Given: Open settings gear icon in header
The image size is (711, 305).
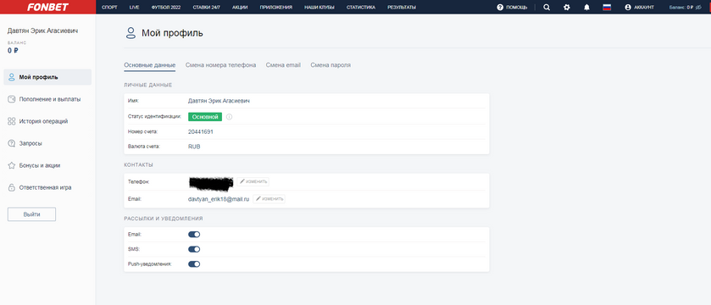Looking at the screenshot, I should click(x=566, y=8).
